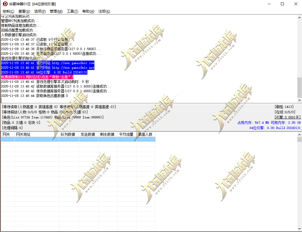Click log scrollbar down arrow

click(x=299, y=100)
